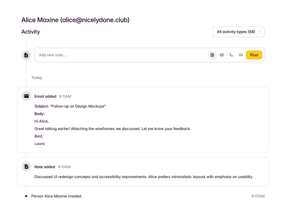Click the envelope icon on Email added card
The height and width of the screenshot is (219, 286).
click(x=26, y=96)
